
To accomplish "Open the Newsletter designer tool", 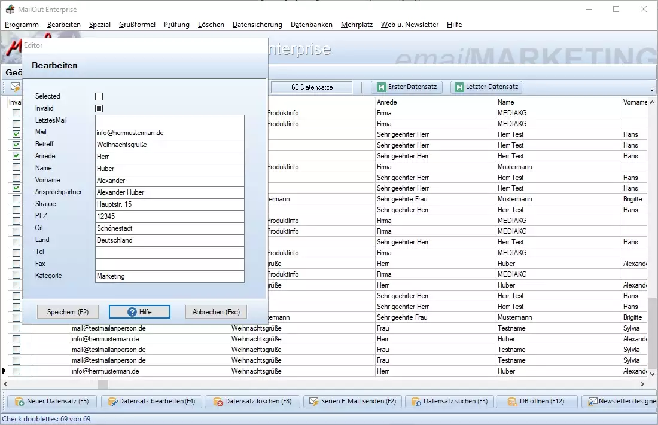I will tap(621, 402).
